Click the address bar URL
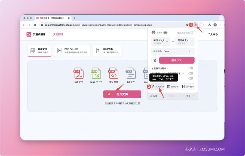This screenshot has width=245, height=156. coord(98,25)
